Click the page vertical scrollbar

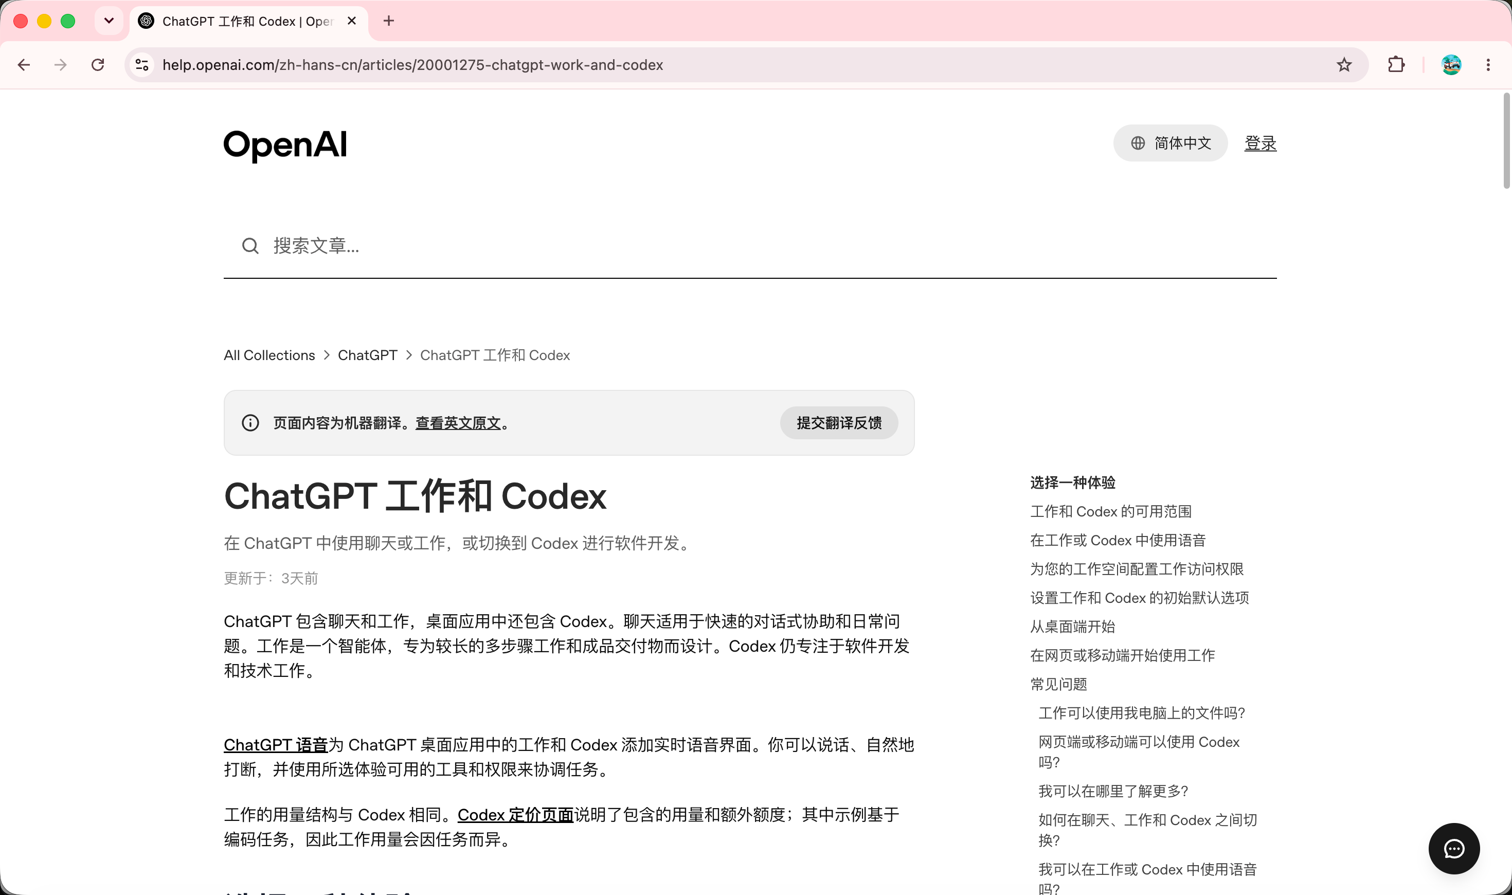pyautogui.click(x=1506, y=140)
